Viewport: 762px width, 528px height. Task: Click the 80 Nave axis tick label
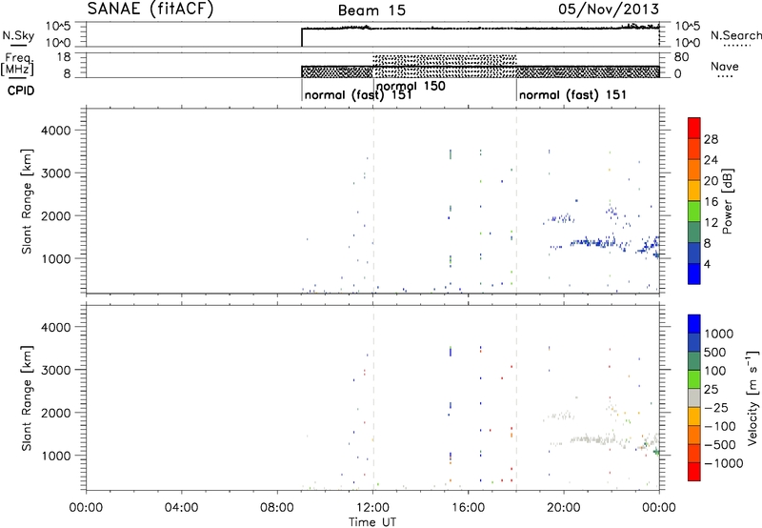[x=681, y=57]
